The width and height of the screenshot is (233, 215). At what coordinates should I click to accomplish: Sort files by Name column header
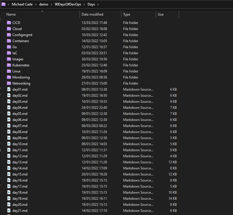point(11,14)
